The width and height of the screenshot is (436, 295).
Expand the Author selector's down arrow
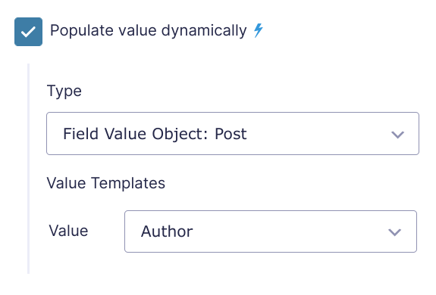coord(394,232)
